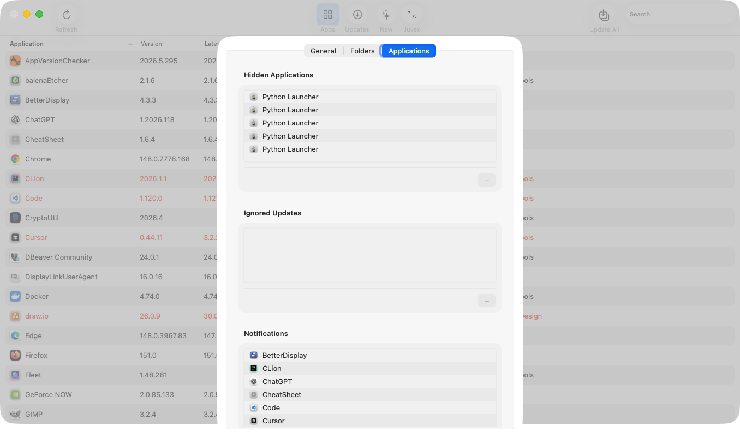The width and height of the screenshot is (740, 438).
Task: Select Code in Notifications list
Action: (370, 407)
